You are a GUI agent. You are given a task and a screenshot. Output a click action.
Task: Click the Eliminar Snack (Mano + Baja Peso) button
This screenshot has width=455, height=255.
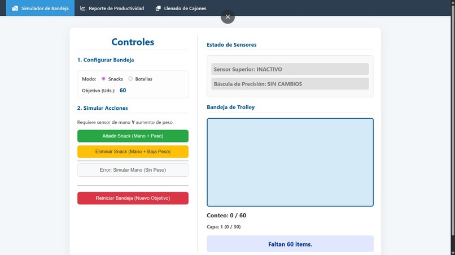133,151
